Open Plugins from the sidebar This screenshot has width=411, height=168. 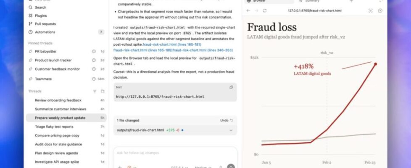(x=30, y=16)
